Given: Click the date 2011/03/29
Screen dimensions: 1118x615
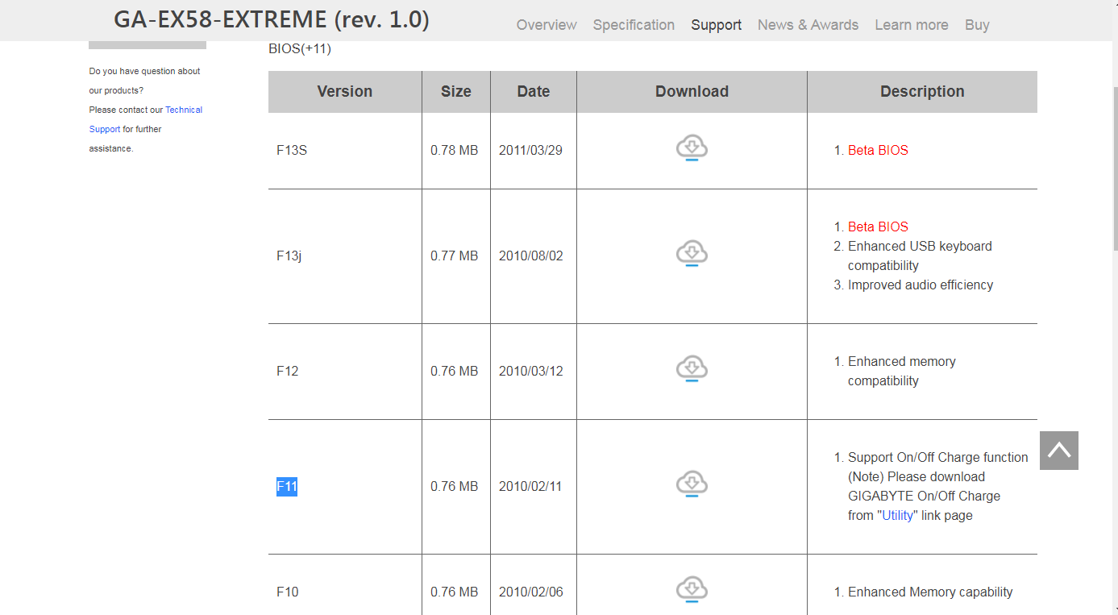Looking at the screenshot, I should (531, 150).
